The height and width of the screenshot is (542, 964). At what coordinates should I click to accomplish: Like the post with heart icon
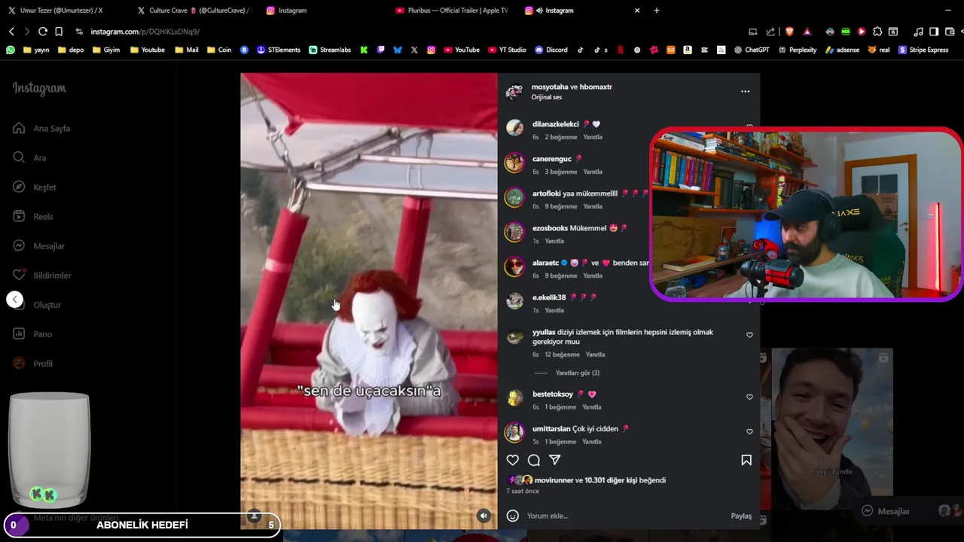click(512, 460)
